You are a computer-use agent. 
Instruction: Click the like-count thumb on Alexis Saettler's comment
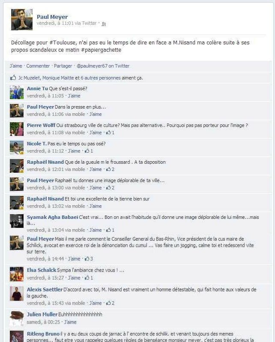[108, 303]
